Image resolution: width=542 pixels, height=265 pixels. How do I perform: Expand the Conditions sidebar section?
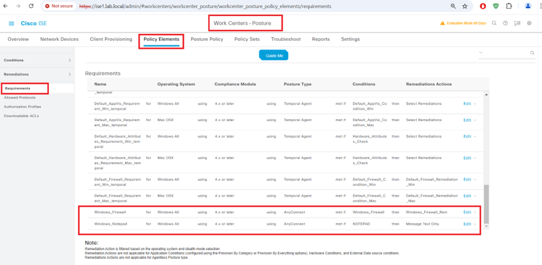[70, 60]
